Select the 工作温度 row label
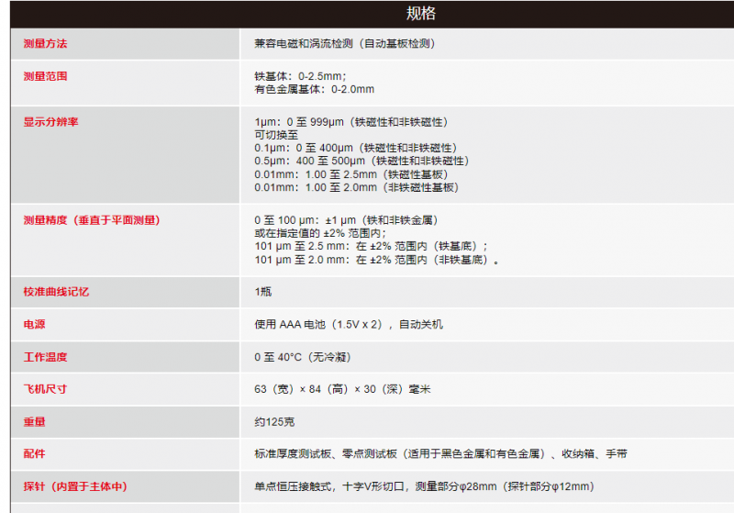 (45, 357)
